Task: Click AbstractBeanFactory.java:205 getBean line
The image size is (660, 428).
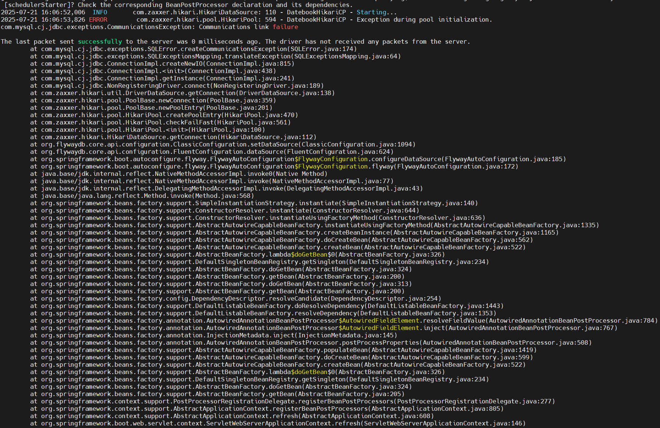Action: (217, 394)
